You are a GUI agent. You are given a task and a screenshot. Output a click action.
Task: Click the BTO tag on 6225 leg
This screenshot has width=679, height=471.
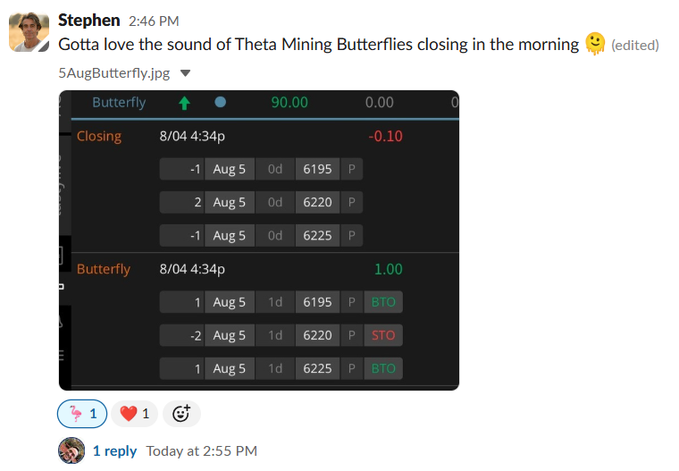click(383, 369)
